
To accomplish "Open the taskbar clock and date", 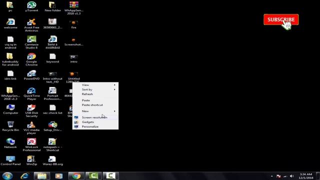I will pos(305,176).
